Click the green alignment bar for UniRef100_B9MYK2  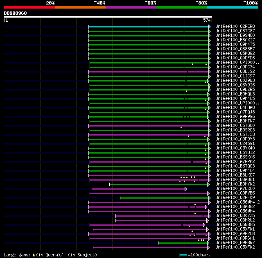point(158,185)
